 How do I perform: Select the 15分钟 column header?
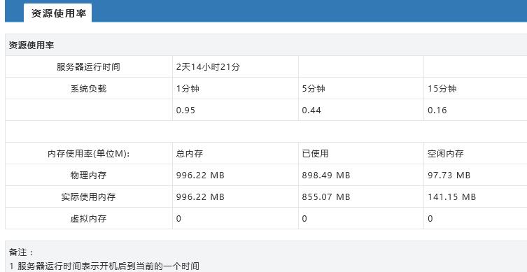442,88
